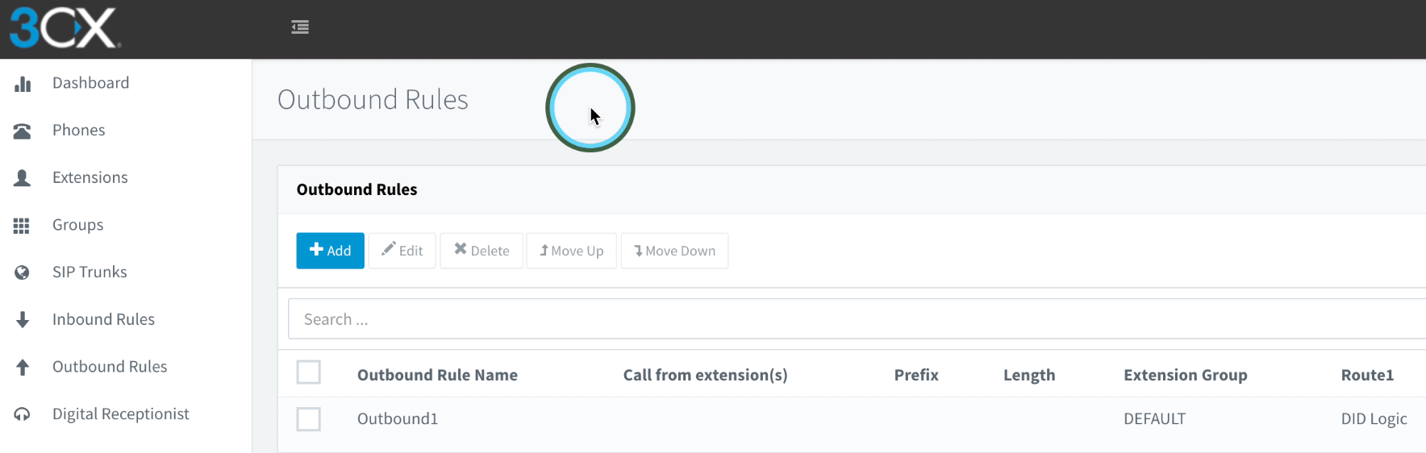Click the Dashboard bar chart icon

[23, 84]
